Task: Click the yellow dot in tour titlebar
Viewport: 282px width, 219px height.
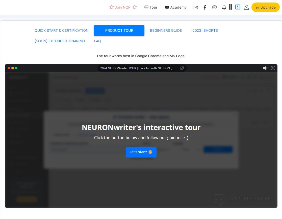Action: pyautogui.click(x=13, y=68)
